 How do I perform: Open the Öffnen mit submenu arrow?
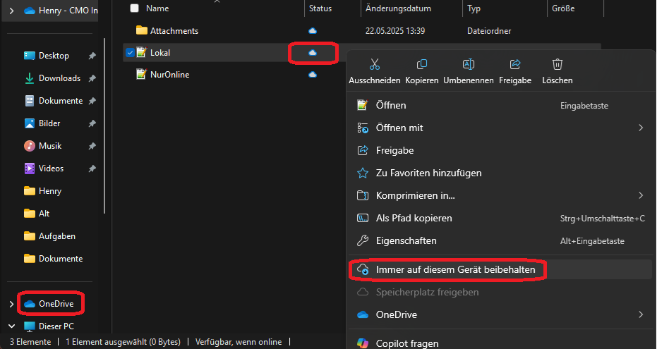(641, 128)
